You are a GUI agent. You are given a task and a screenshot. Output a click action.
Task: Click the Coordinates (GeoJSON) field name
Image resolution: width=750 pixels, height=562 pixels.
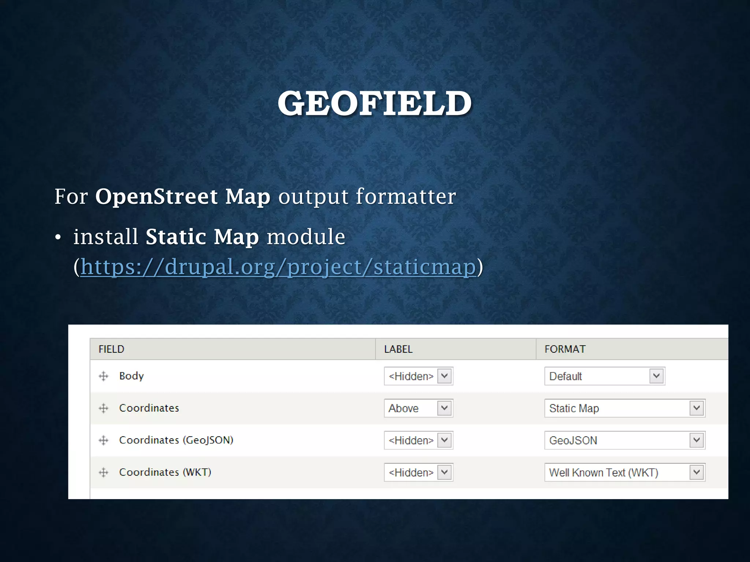[176, 440]
